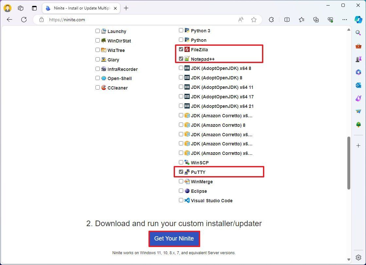Click the Collections icon in the toolbar
This screenshot has height=265, width=366.
click(x=316, y=20)
